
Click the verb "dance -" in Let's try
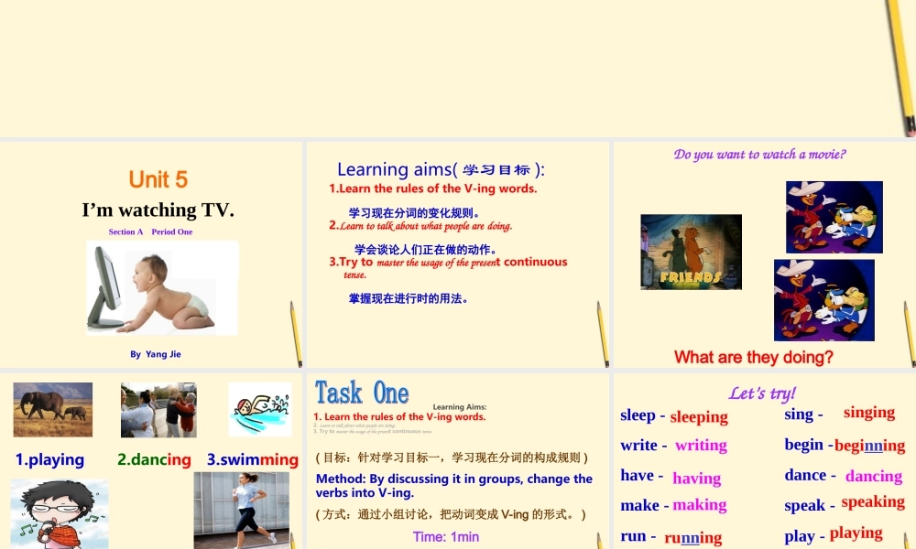tap(810, 475)
